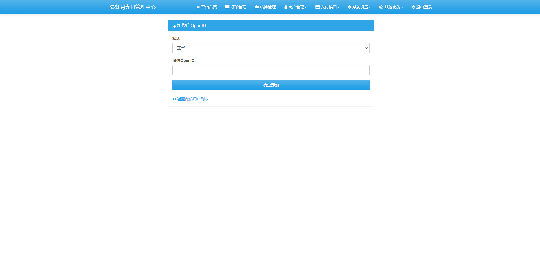Image resolution: width=540 pixels, height=264 pixels.
Task: Click the cloud icon beside 结算管理
Action: pyautogui.click(x=257, y=7)
